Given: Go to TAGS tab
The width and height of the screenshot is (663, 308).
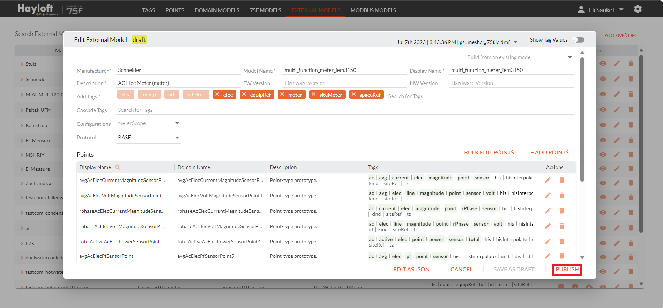Looking at the screenshot, I should (148, 10).
